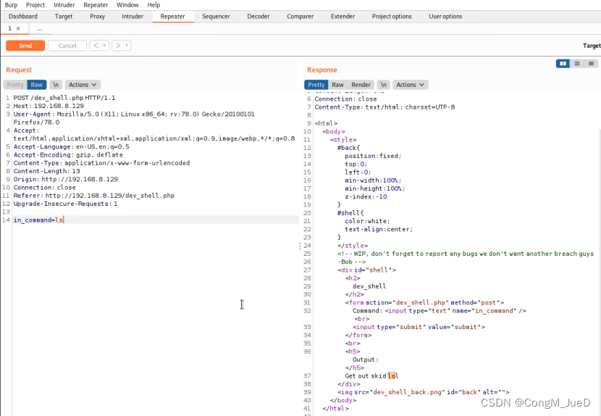This screenshot has height=416, width=601.
Task: Open forward history dropdown arrow
Action: pos(127,46)
